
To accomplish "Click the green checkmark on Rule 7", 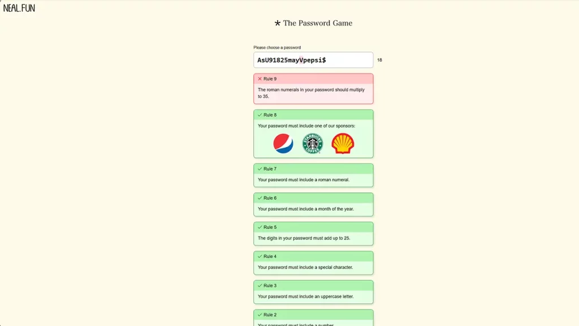I will pos(260,169).
